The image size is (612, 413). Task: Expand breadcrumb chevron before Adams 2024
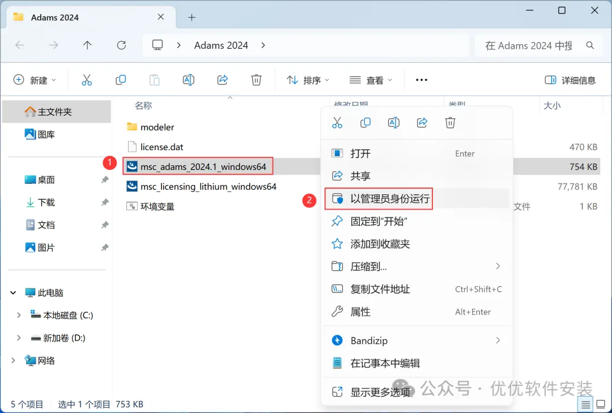click(x=178, y=45)
